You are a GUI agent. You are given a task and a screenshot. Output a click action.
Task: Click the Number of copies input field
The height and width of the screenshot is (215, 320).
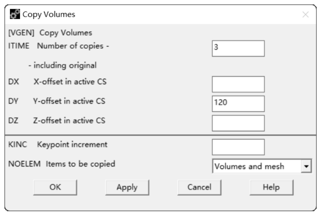click(238, 48)
